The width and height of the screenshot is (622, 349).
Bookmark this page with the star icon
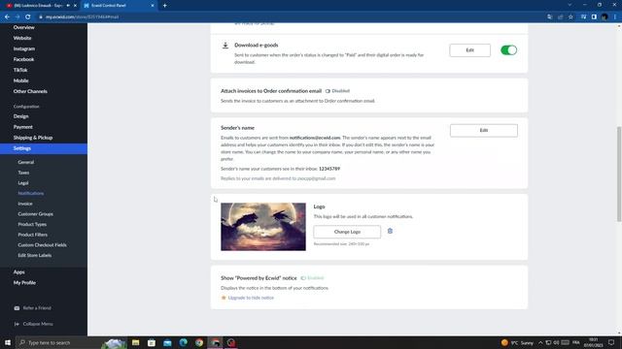point(570,17)
